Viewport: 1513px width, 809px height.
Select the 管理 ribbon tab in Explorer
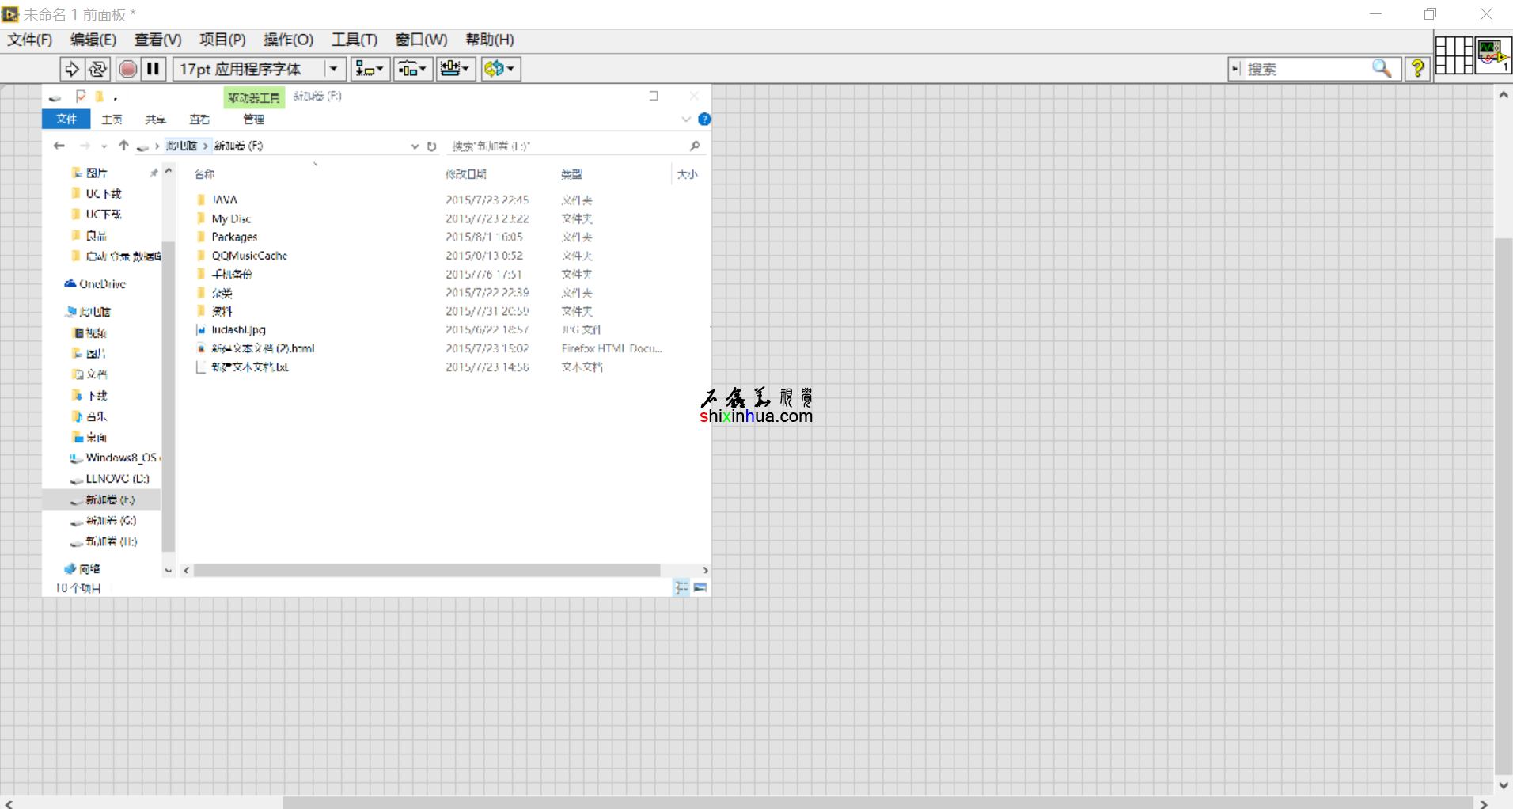tap(253, 120)
